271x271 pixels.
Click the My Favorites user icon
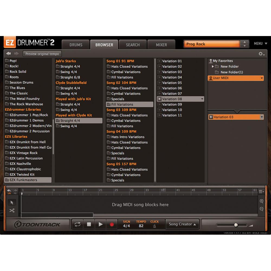(x=211, y=61)
